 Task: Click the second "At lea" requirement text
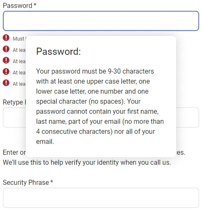click(19, 61)
